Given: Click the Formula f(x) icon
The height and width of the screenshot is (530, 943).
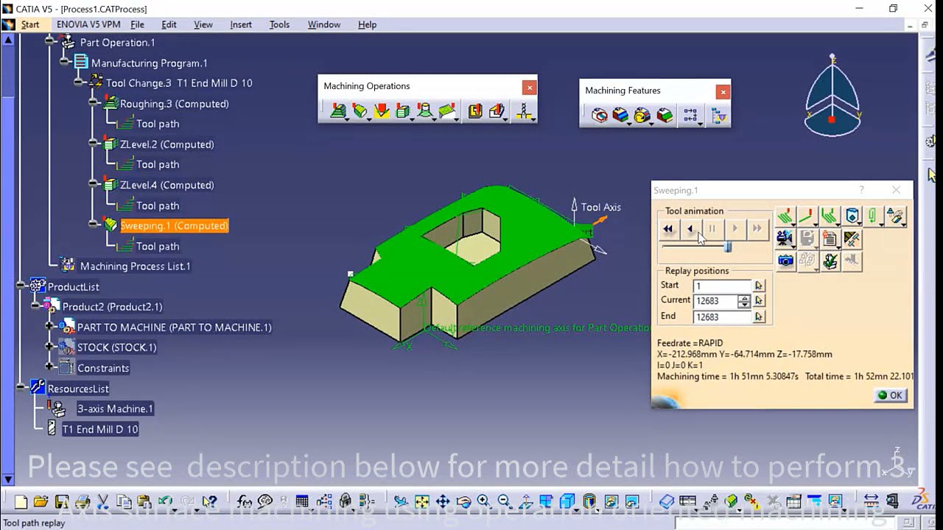Looking at the screenshot, I should pyautogui.click(x=245, y=502).
